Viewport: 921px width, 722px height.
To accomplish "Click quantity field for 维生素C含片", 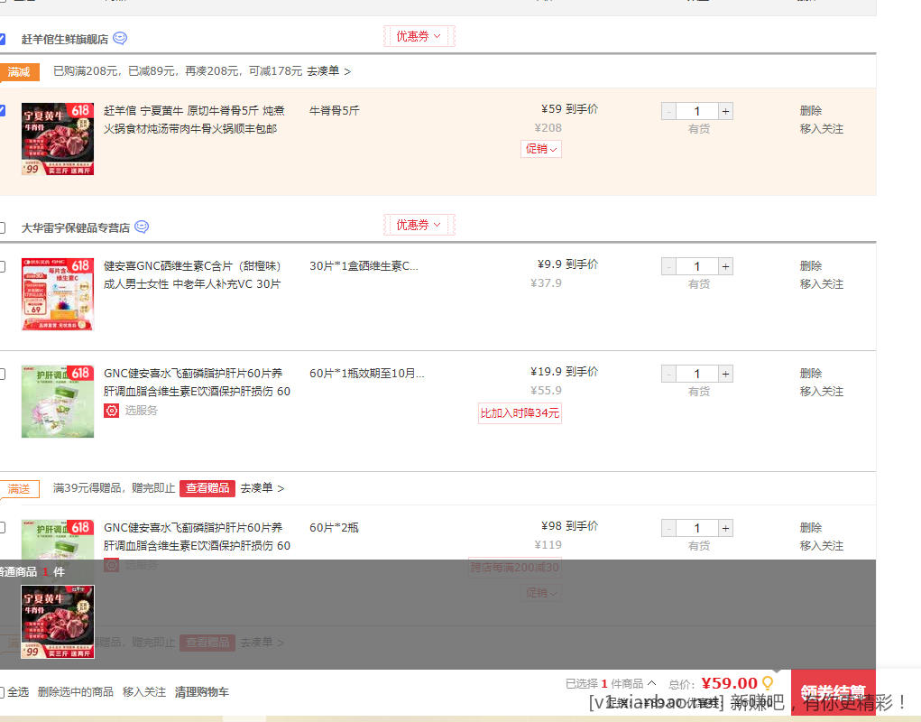I will coord(697,266).
